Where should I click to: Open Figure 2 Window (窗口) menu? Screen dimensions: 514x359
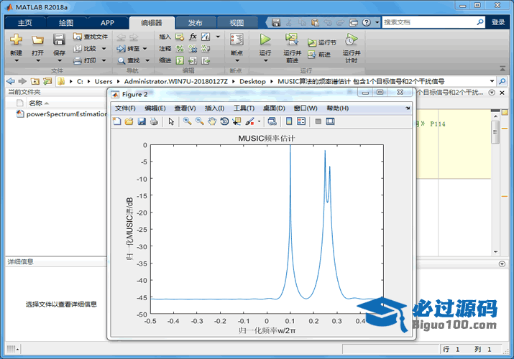click(x=306, y=108)
